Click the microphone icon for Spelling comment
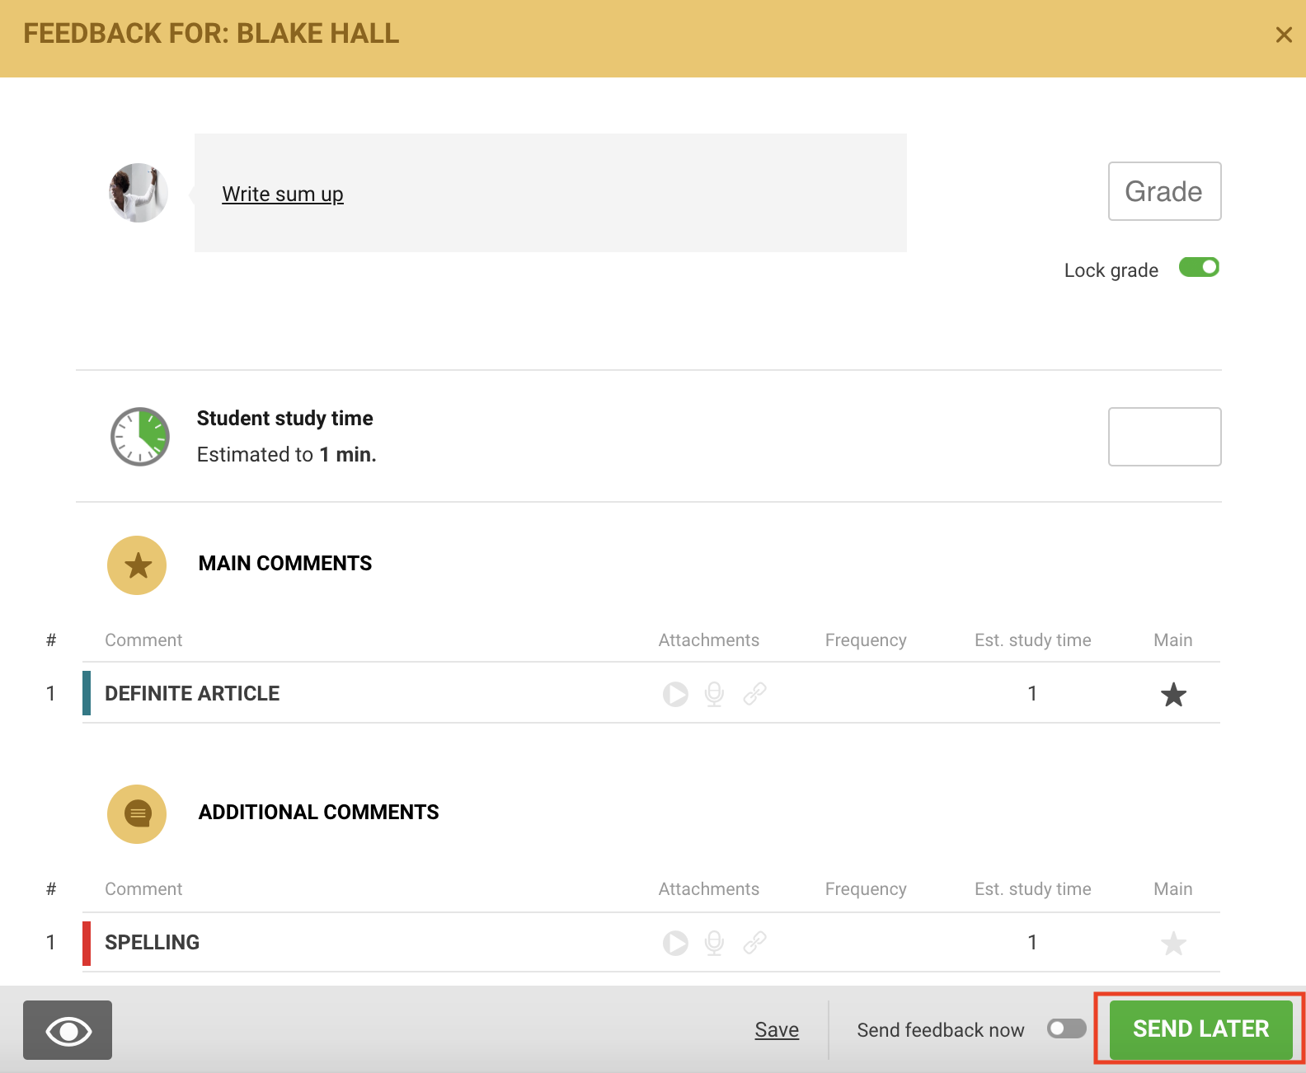Image resolution: width=1306 pixels, height=1073 pixels. coord(714,943)
